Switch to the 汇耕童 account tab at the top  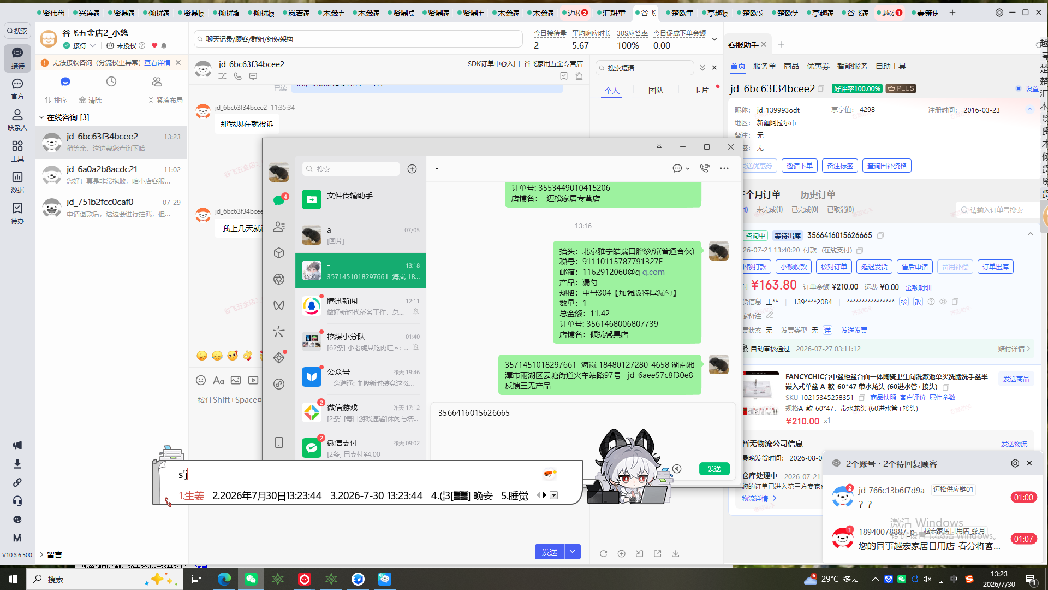611,13
